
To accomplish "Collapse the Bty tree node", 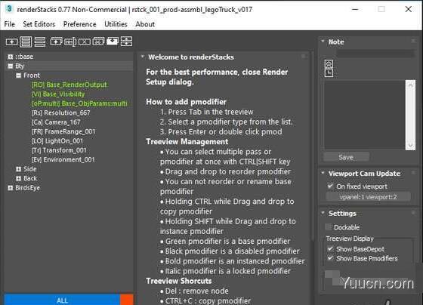I will coord(11,66).
